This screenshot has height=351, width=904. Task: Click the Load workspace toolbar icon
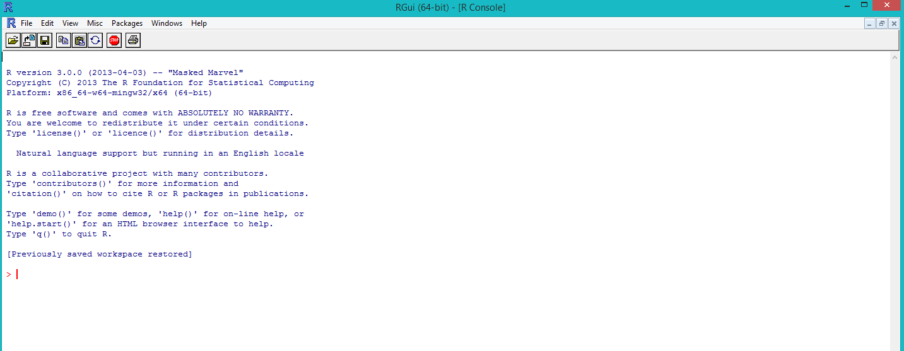pos(29,40)
